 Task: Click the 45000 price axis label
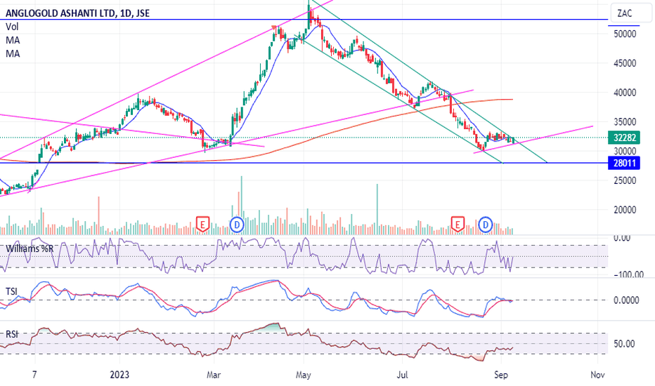625,63
